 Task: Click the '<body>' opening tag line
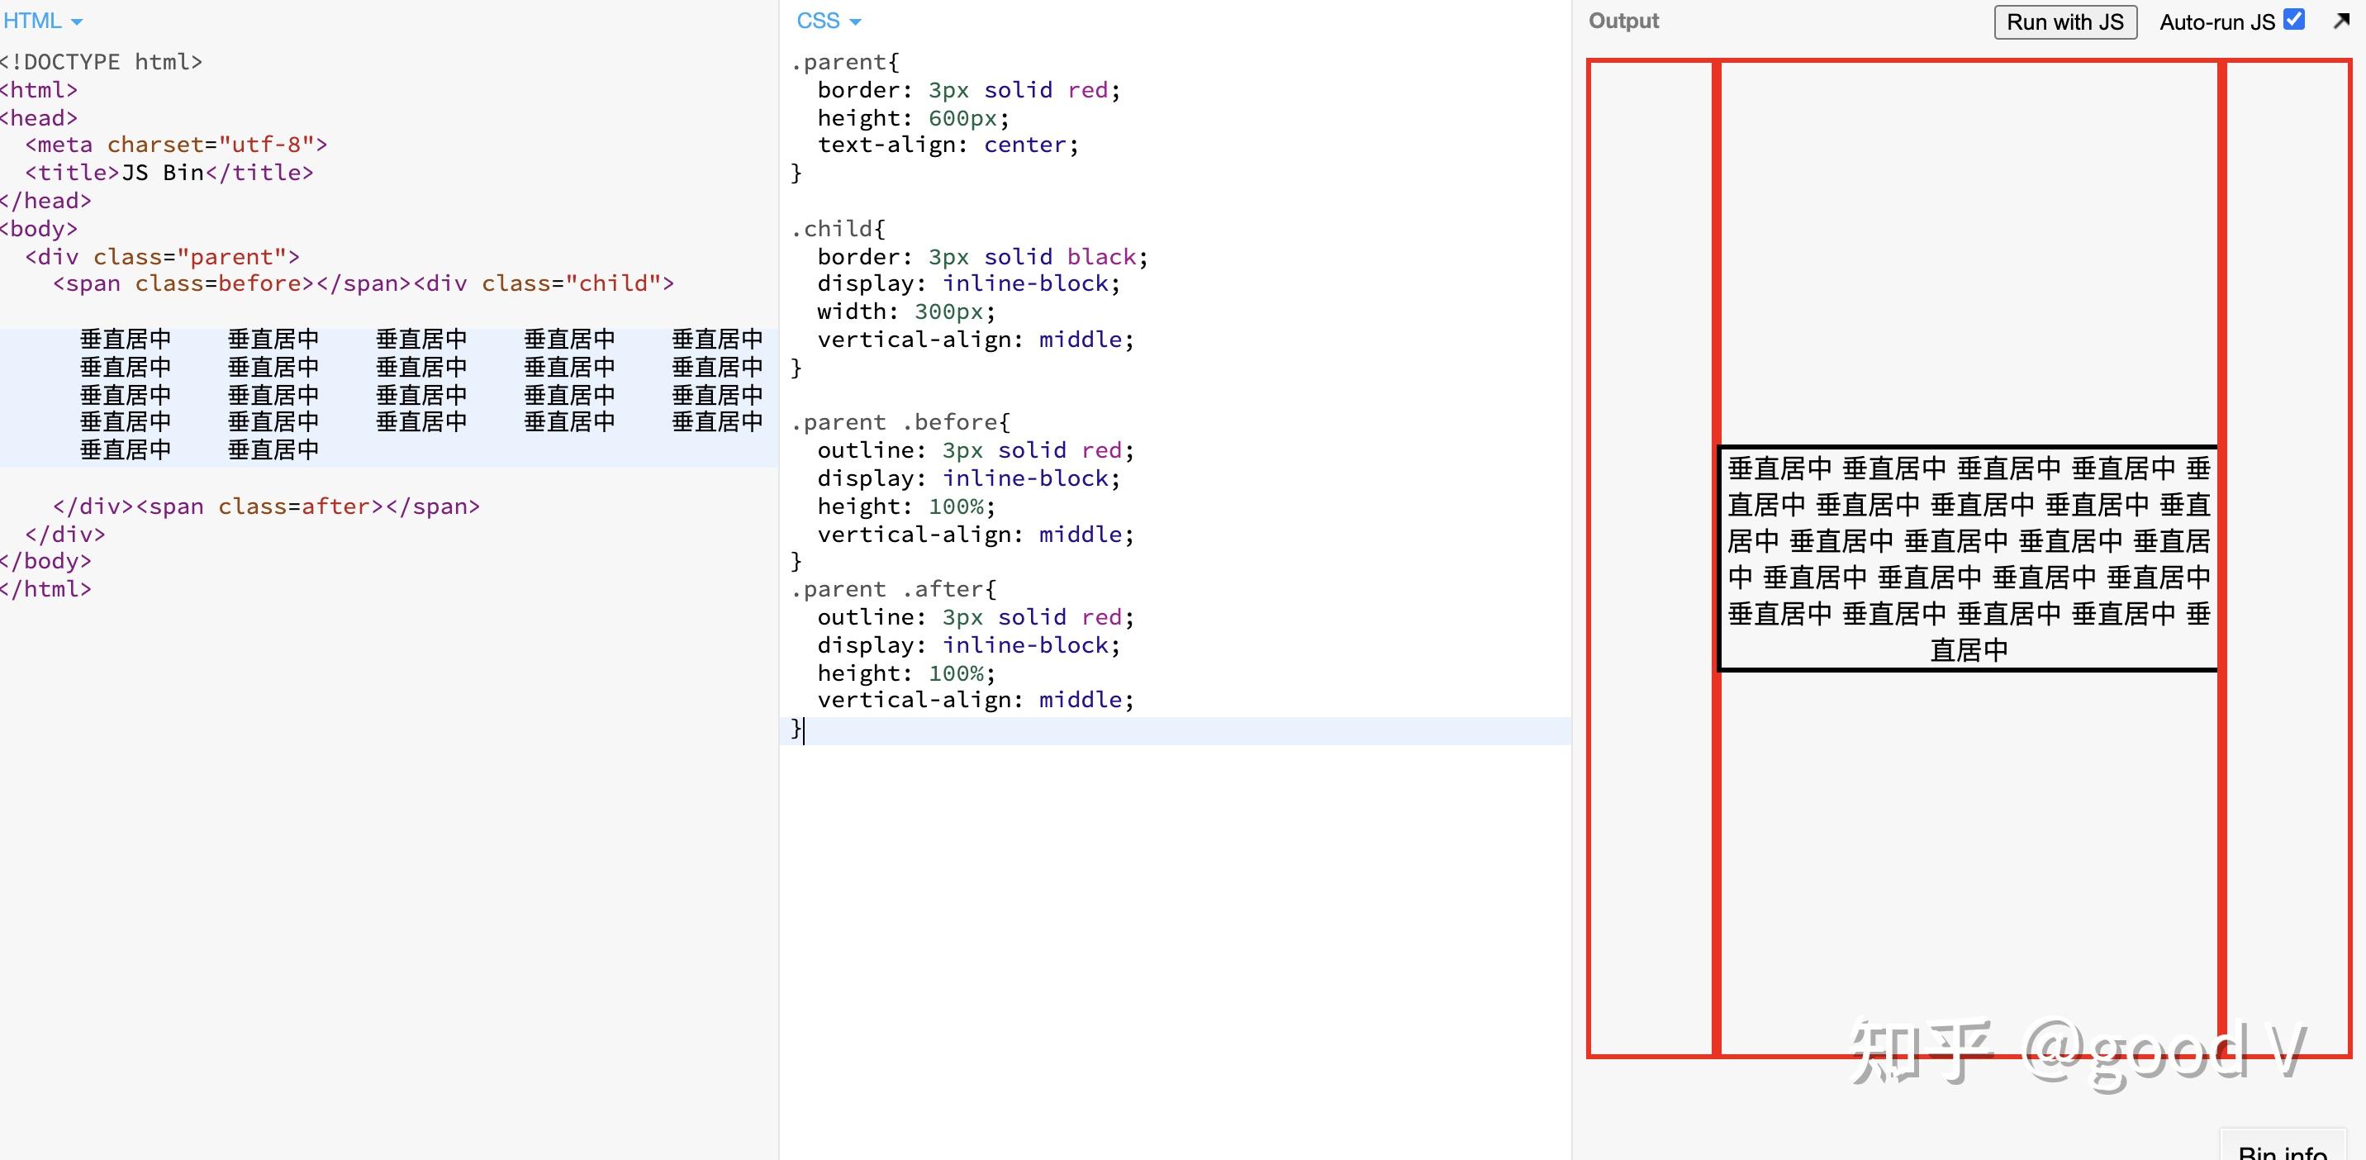click(39, 229)
